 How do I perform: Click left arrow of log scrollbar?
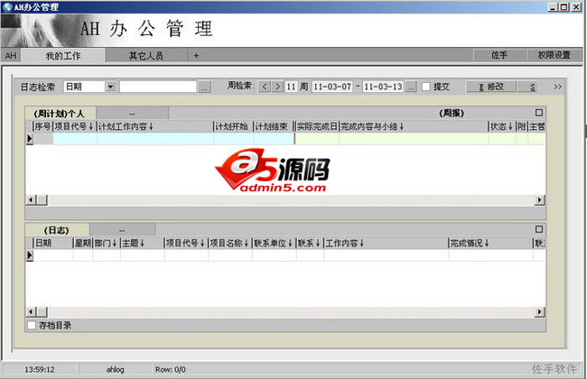pos(32,311)
